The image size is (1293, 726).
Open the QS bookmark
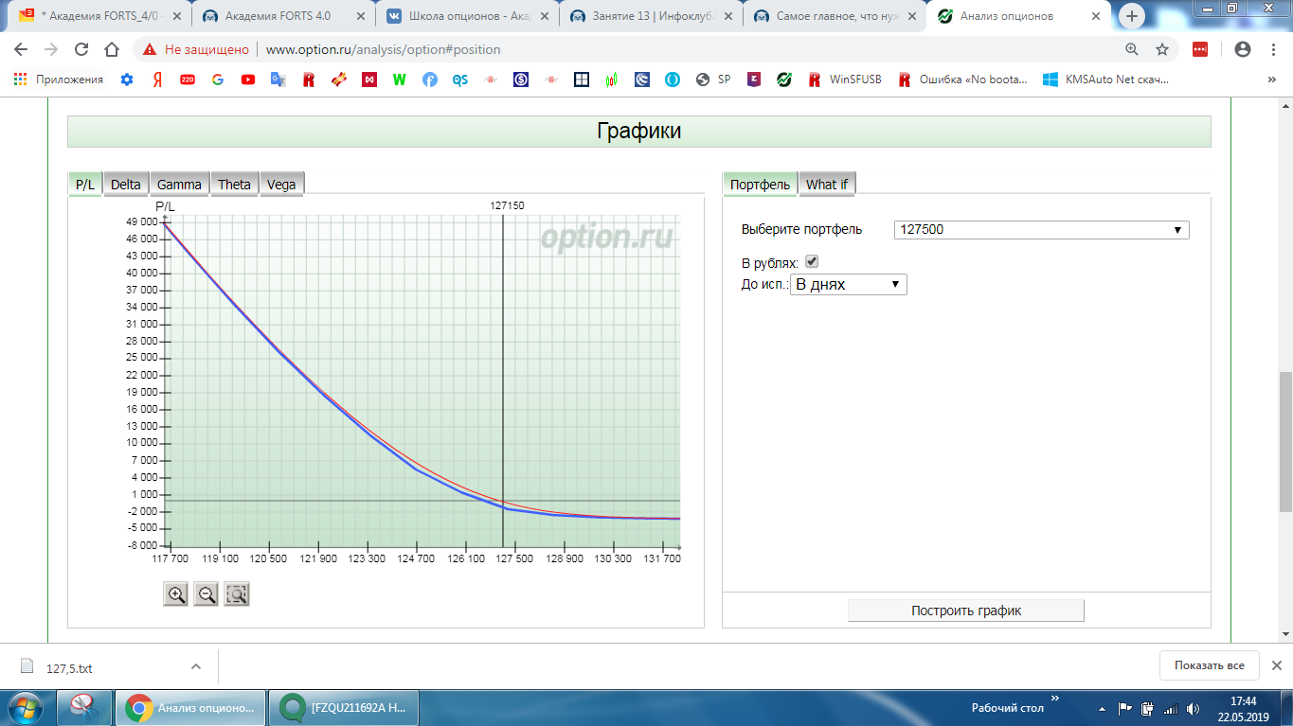click(460, 80)
